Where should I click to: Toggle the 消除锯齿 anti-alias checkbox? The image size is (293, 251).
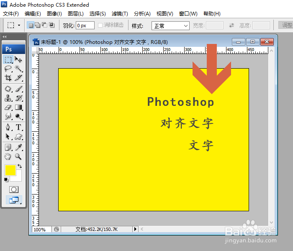pos(100,25)
